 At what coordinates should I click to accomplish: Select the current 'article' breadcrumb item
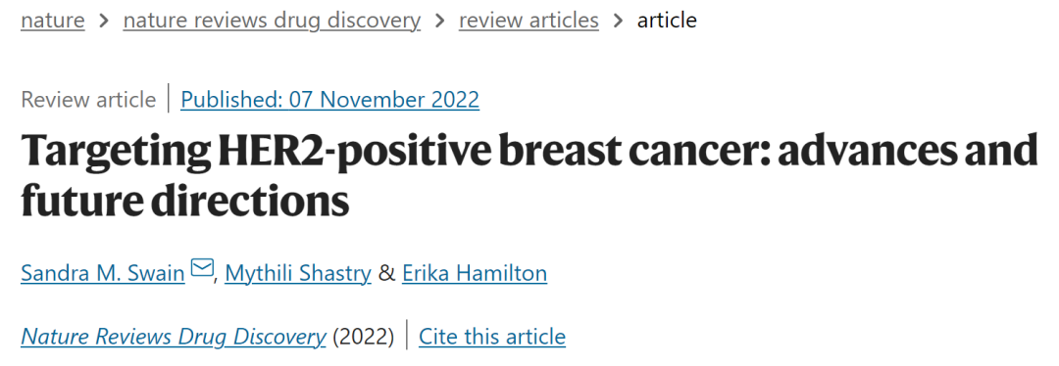(668, 21)
